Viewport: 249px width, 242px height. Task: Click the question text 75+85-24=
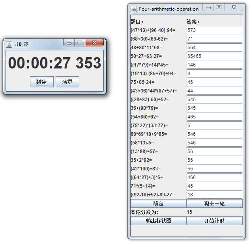(x=142, y=82)
